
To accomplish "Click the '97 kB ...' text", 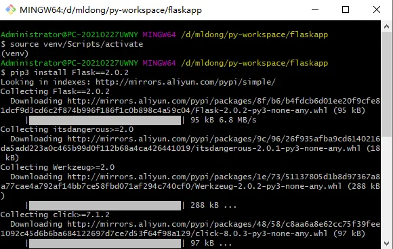I will (211, 243).
